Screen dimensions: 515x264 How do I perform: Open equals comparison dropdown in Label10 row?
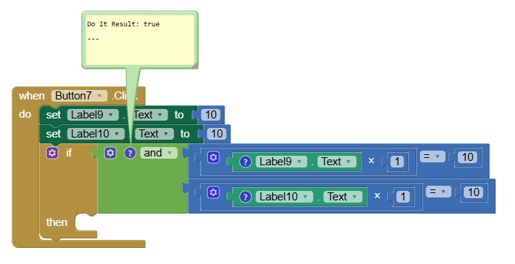click(x=438, y=192)
